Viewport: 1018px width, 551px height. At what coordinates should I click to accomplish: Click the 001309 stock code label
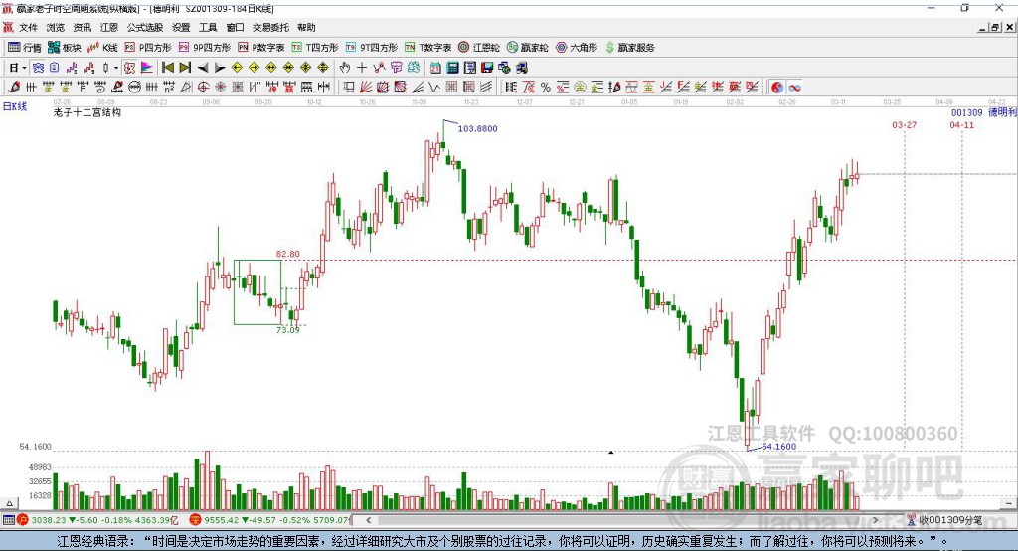coord(966,113)
